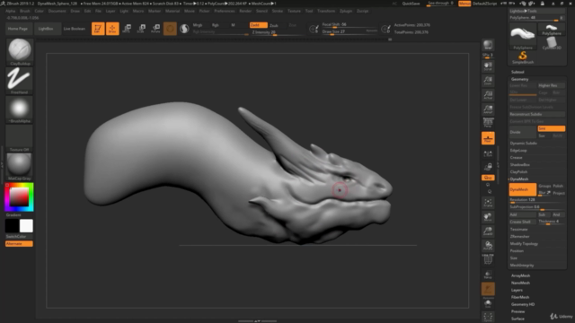Expand the ArrayMesh section
Viewport: 575px width, 323px height.
coord(521,275)
